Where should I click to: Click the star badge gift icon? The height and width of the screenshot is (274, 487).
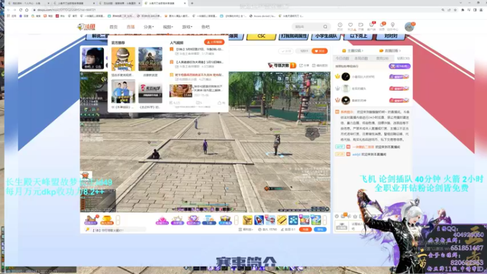tap(178, 220)
